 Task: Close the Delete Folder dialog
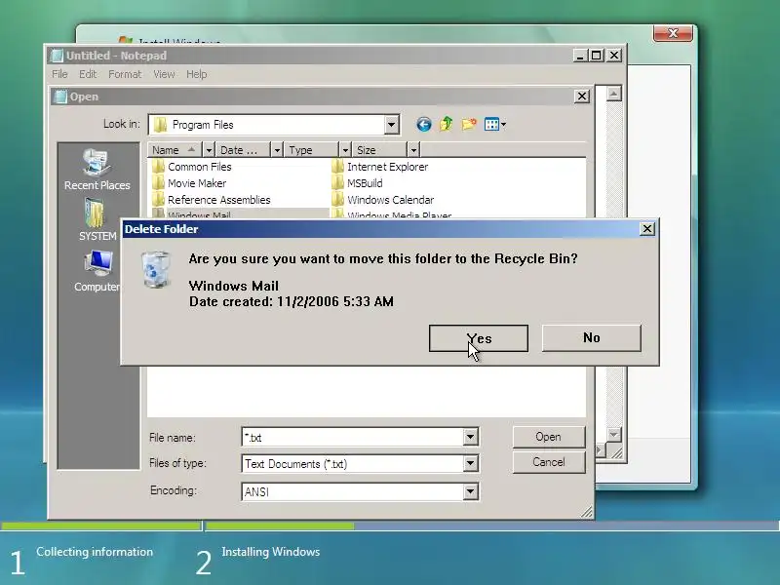point(646,229)
